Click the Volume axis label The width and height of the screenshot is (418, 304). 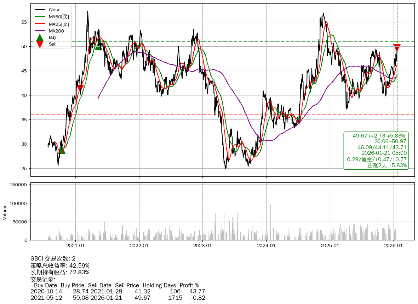pyautogui.click(x=5, y=212)
